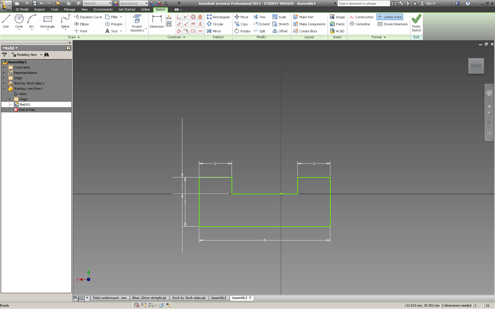
Task: Select the Rotate tool
Action: click(x=242, y=31)
